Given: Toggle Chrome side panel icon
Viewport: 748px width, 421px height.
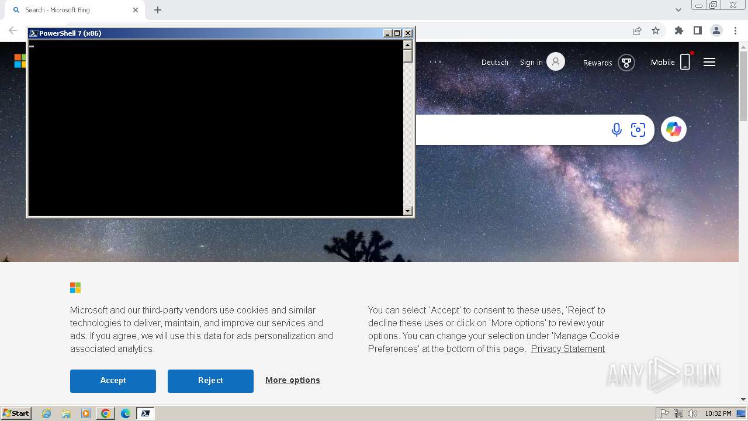Looking at the screenshot, I should (698, 30).
